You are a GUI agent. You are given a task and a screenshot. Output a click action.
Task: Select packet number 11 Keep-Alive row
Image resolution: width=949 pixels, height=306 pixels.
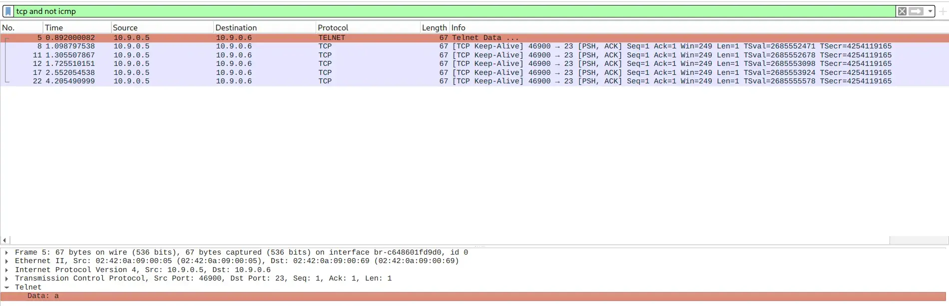474,55
